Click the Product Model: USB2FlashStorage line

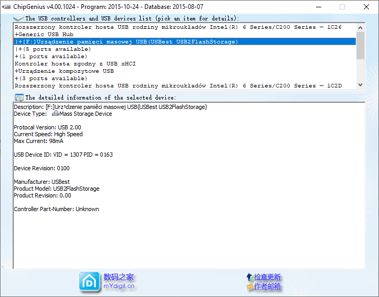57,189
